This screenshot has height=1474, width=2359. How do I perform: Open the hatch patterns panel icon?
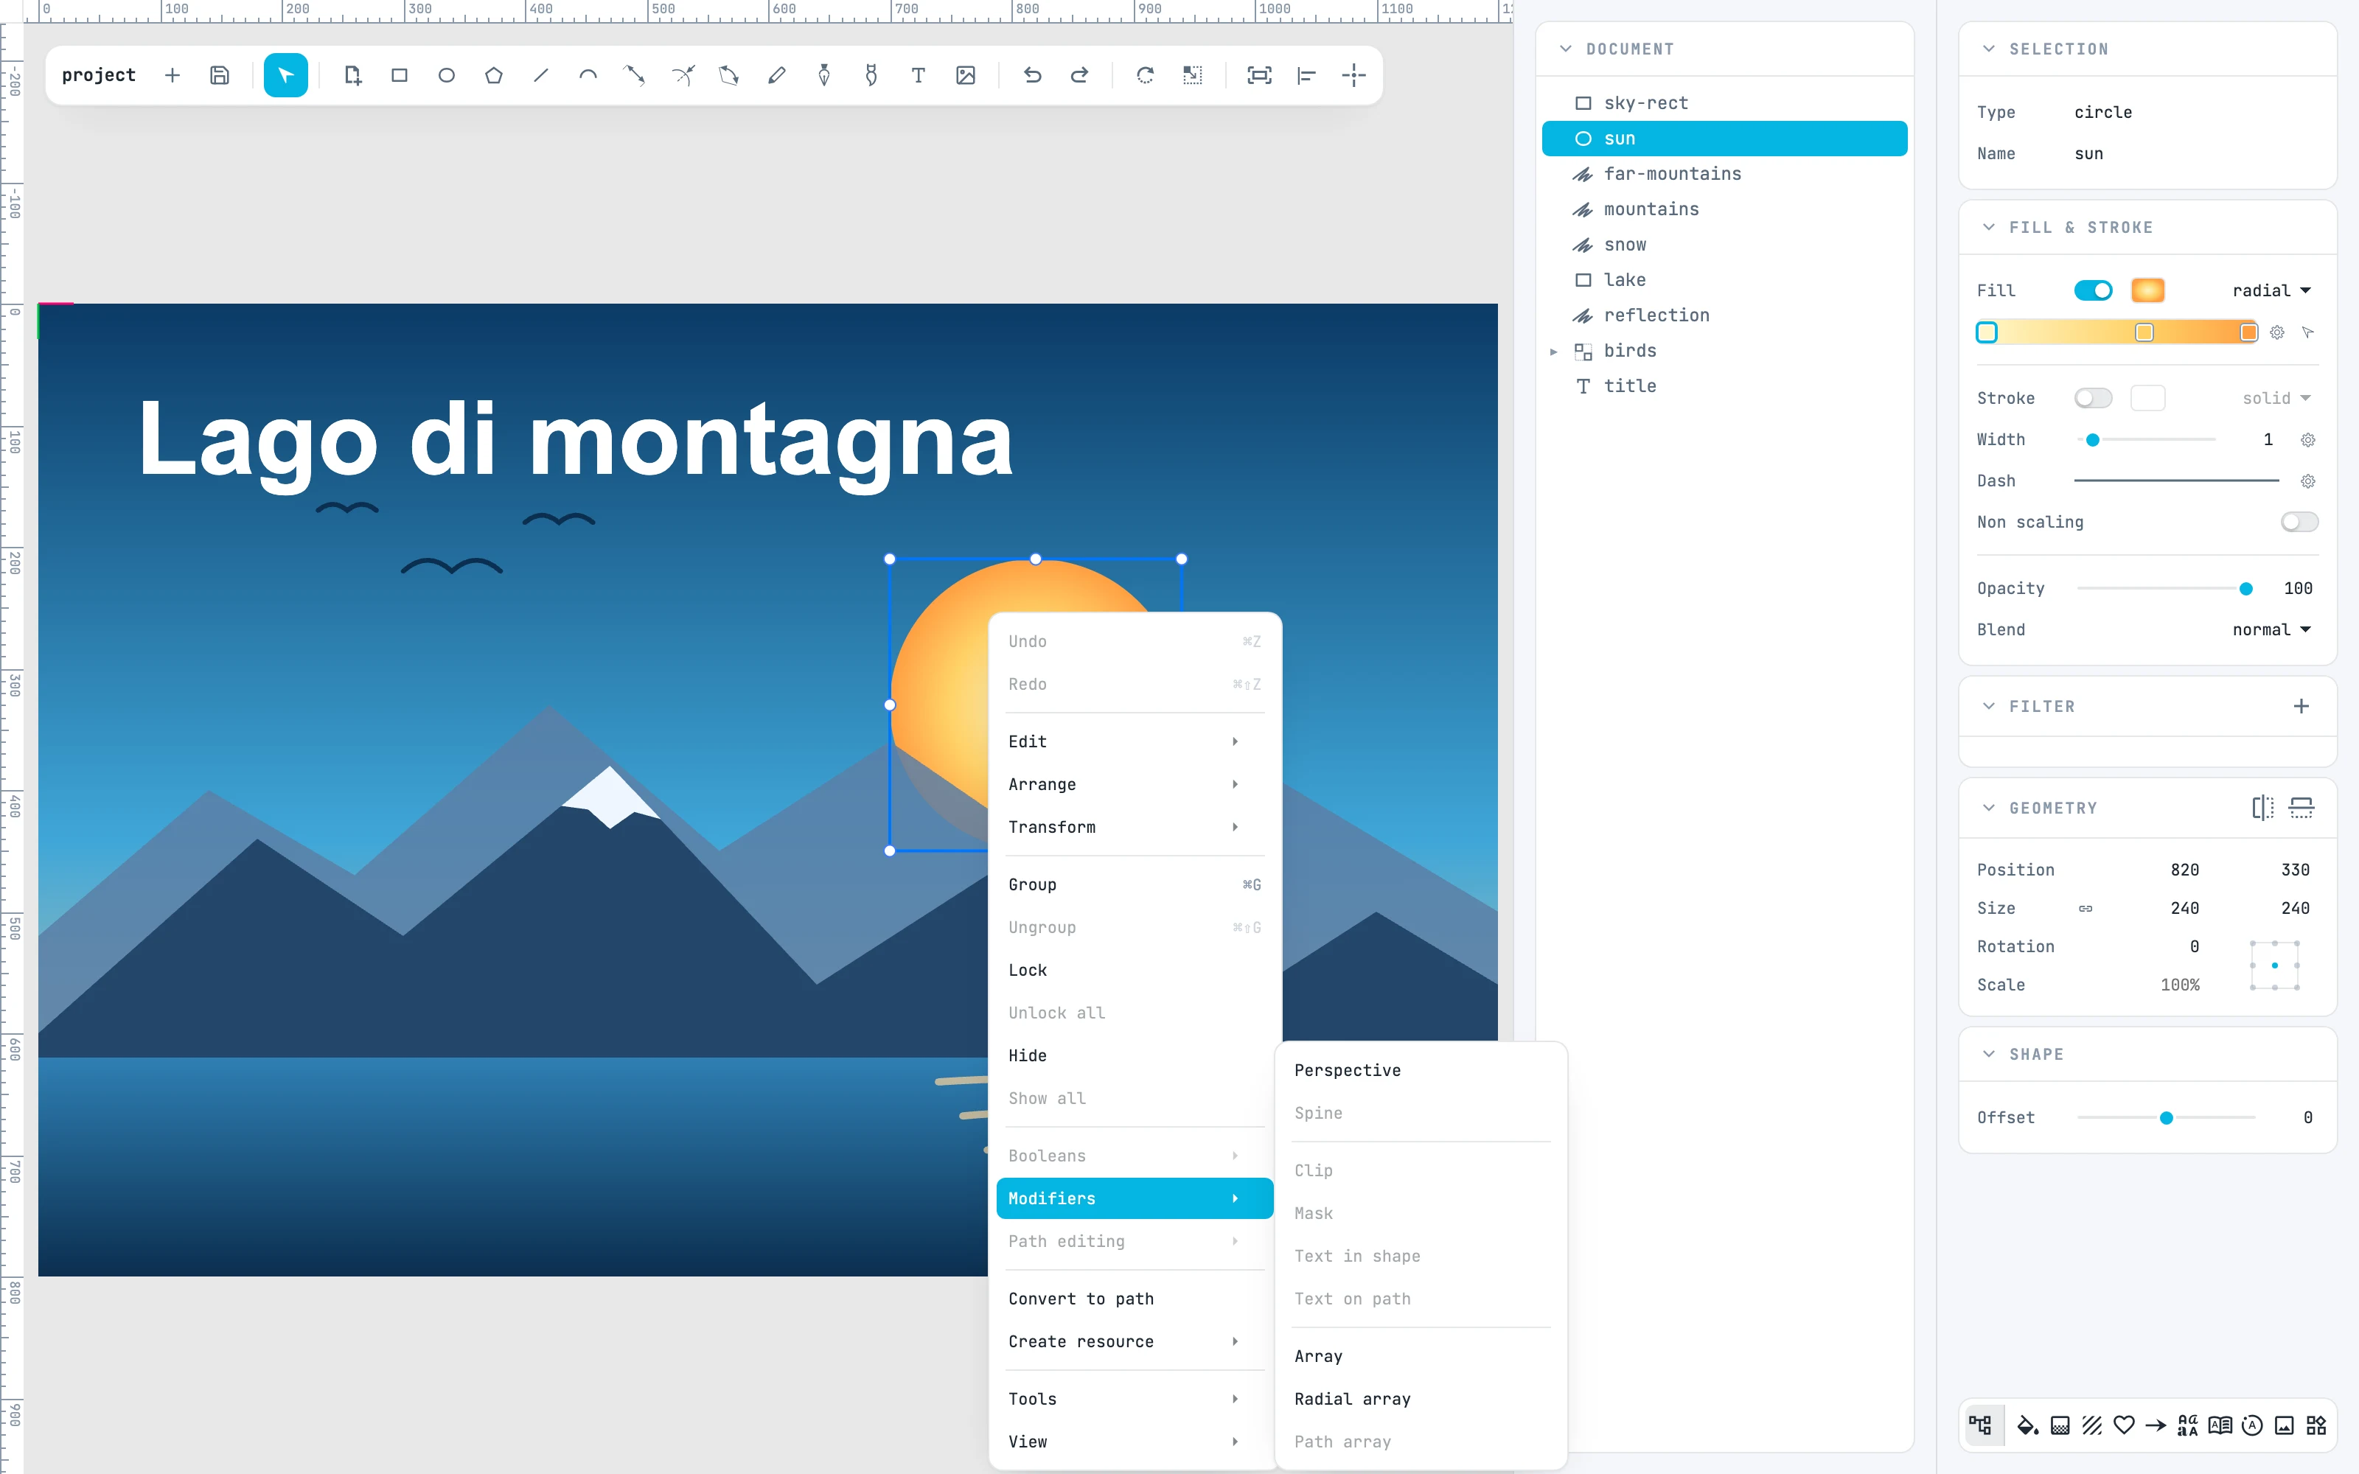coord(2092,1425)
